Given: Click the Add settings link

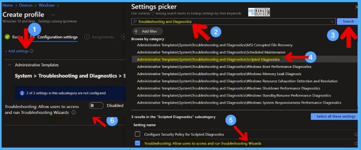Looking at the screenshot, I should tap(17, 51).
